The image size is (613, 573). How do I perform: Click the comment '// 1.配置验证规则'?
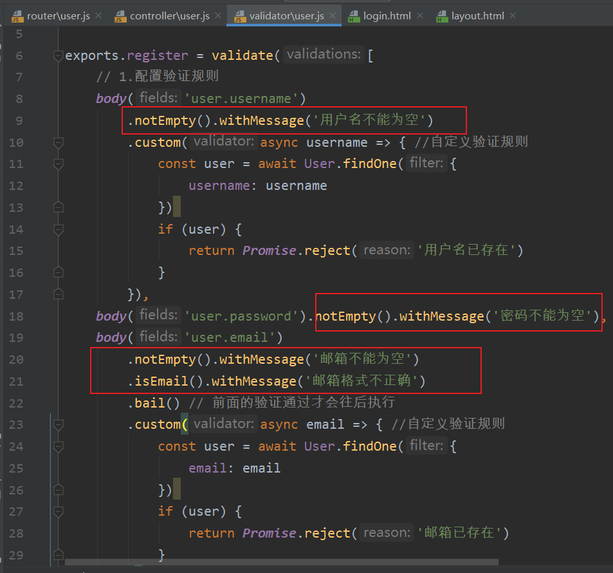click(158, 77)
